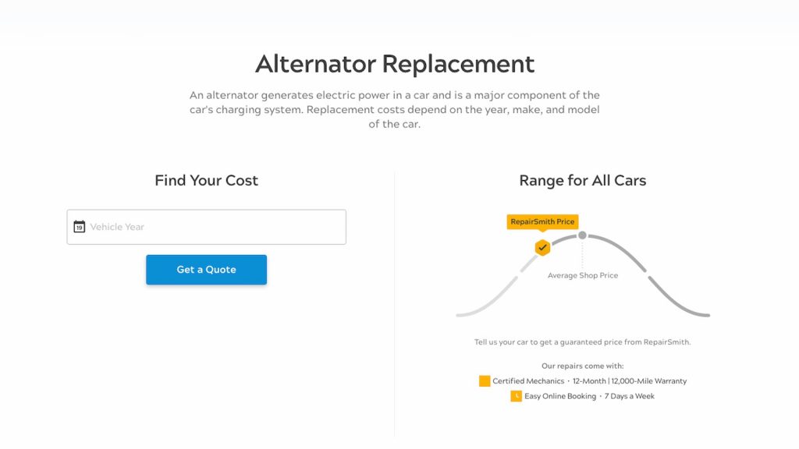Click the calendar icon in Vehicle Year field
Image resolution: width=799 pixels, height=449 pixels.
(79, 226)
